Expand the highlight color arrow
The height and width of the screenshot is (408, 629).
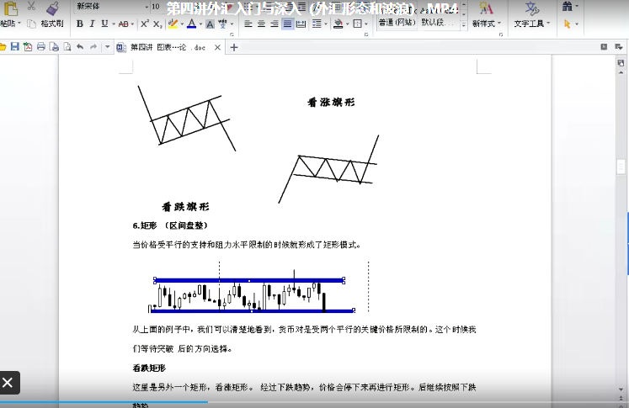(x=182, y=24)
